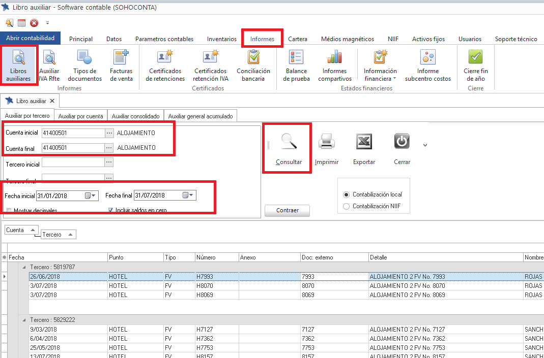Click the Cierre fin de año icon
Screen dimensions: 544x358
475,65
